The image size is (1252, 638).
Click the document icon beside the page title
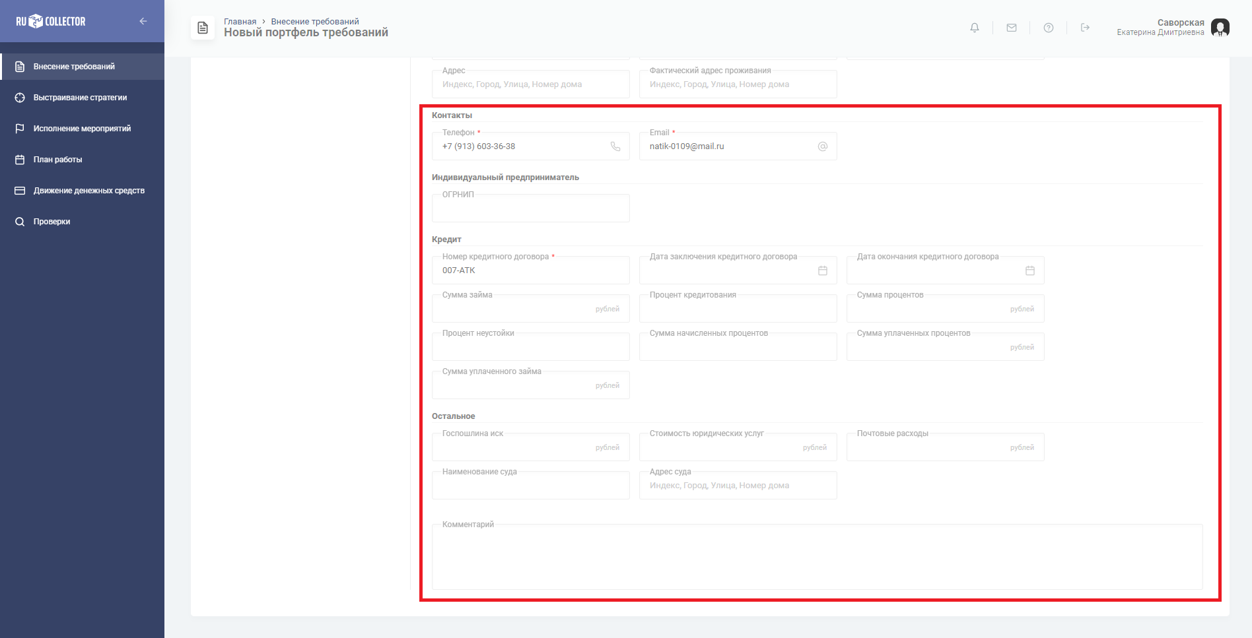pyautogui.click(x=203, y=28)
